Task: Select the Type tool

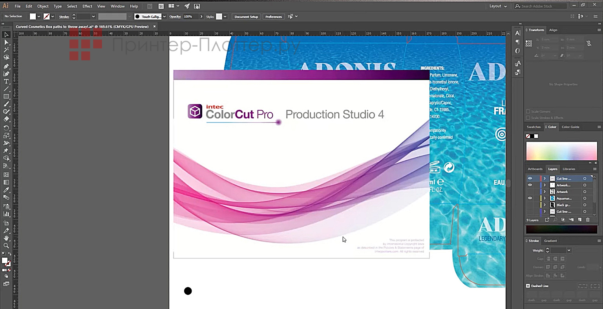Action: click(x=6, y=81)
